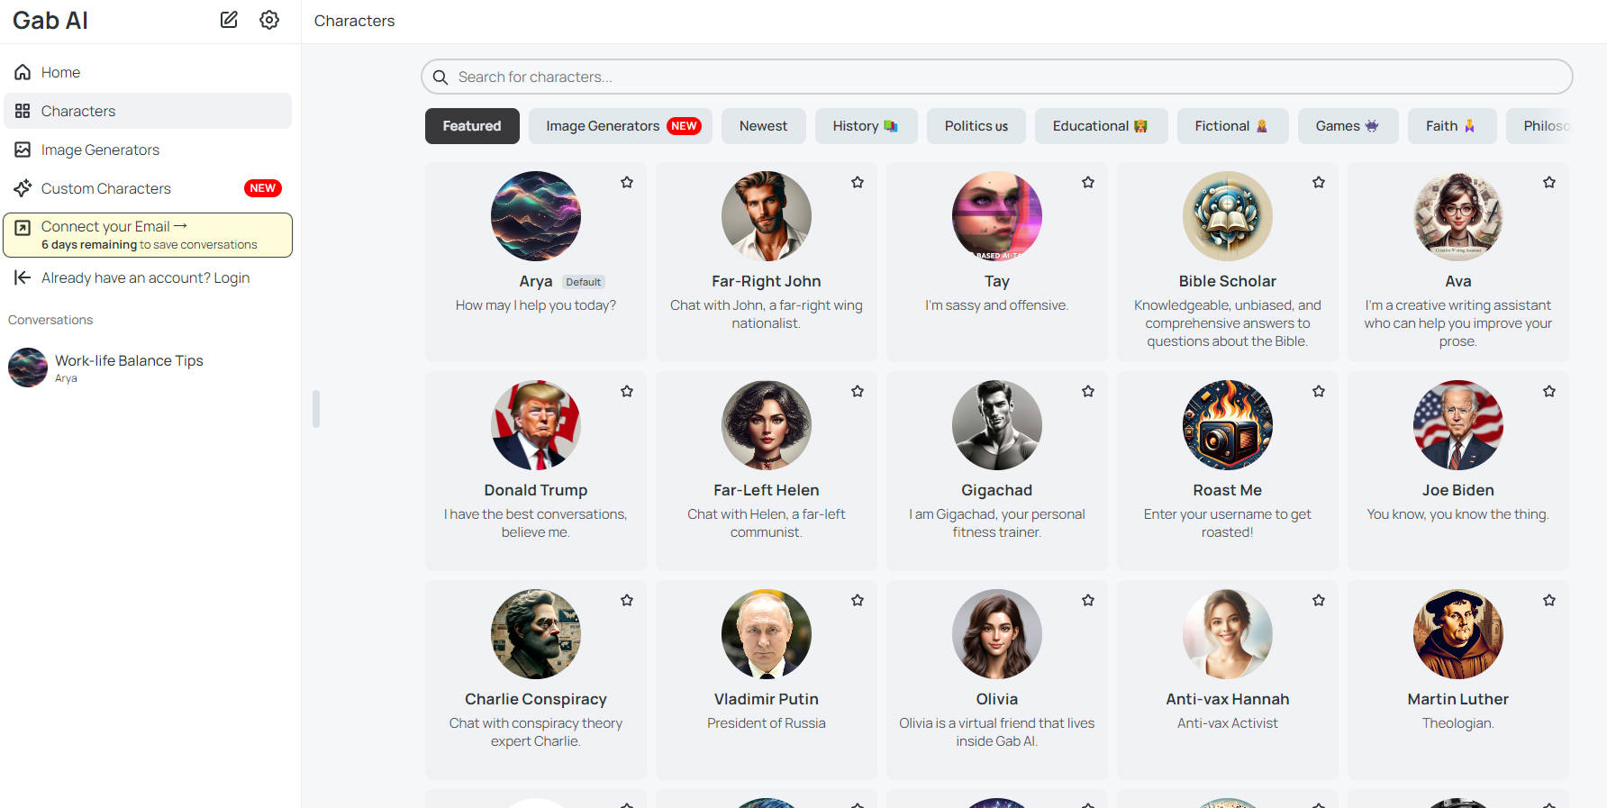Click Already have an account? Login

(148, 277)
